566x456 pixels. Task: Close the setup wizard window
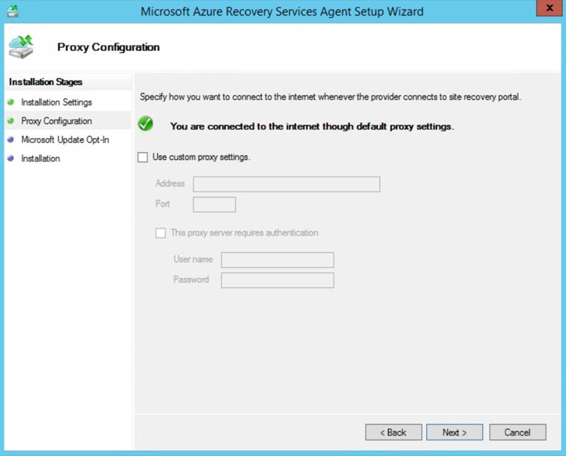[547, 10]
